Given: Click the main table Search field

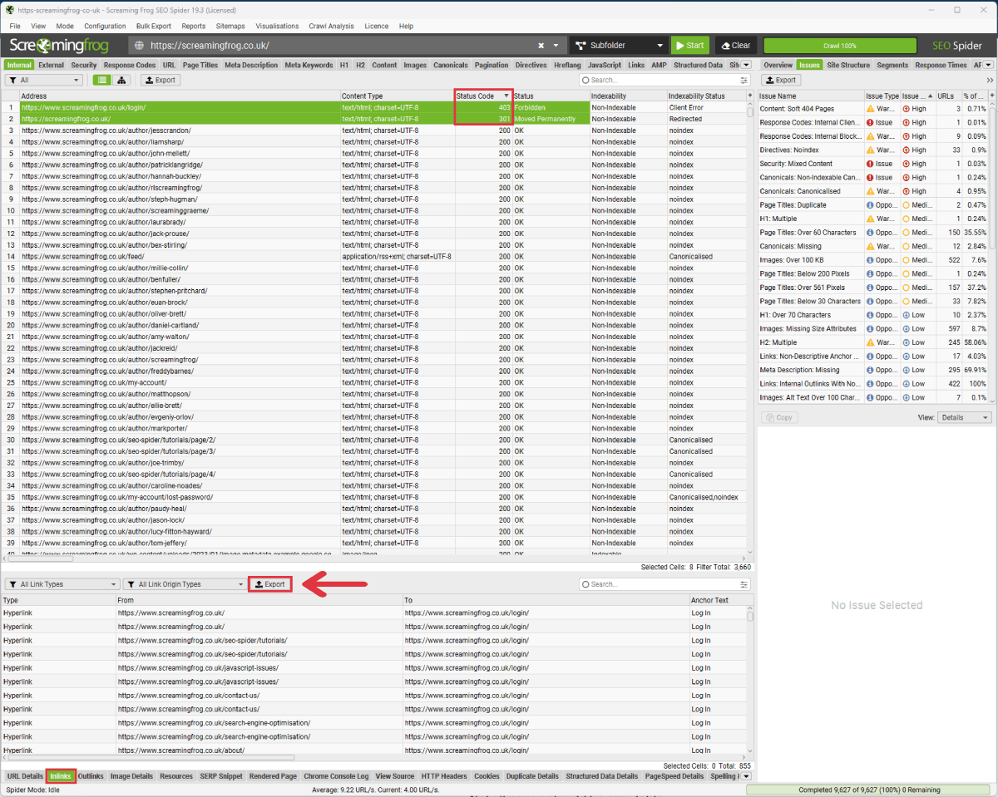Looking at the screenshot, I should click(x=664, y=81).
